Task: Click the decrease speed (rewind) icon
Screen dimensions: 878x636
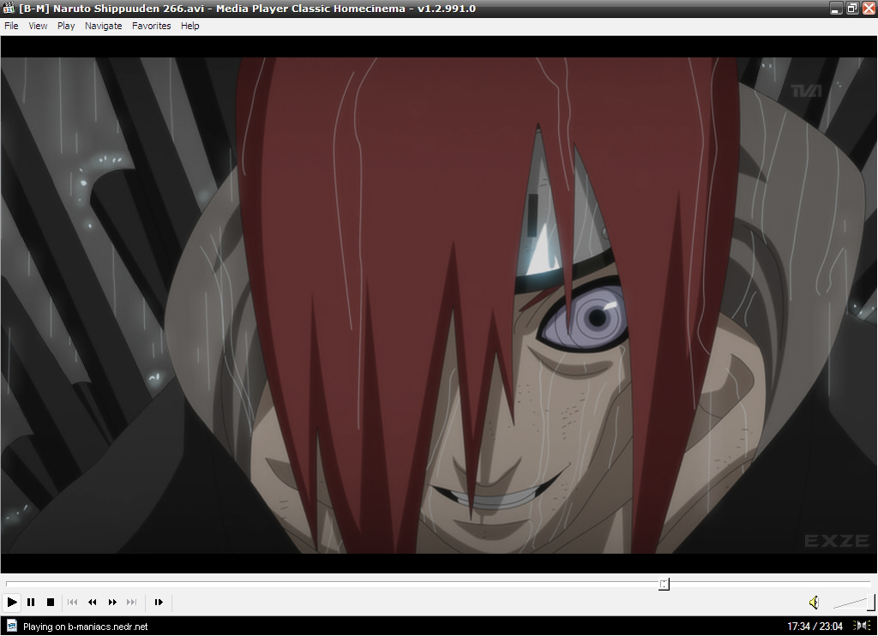Action: click(93, 603)
